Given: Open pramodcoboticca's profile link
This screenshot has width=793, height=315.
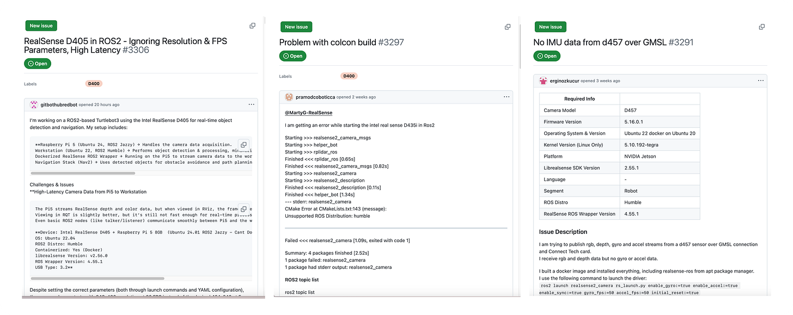Looking at the screenshot, I should (315, 97).
